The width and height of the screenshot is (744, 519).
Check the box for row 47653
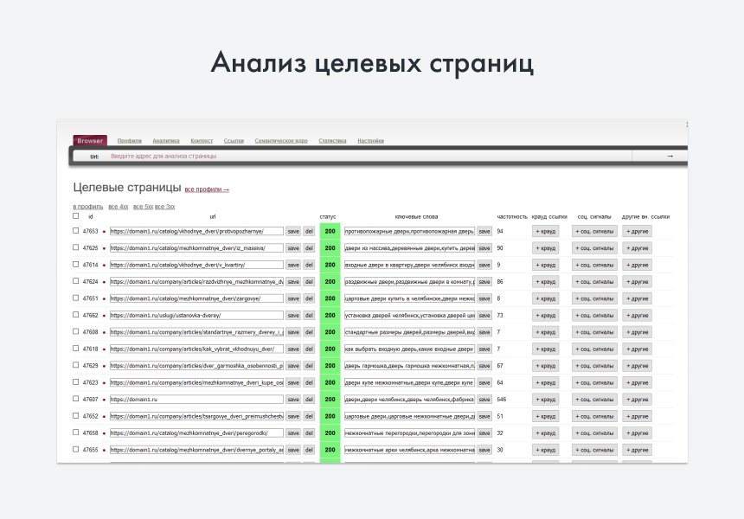pyautogui.click(x=75, y=231)
